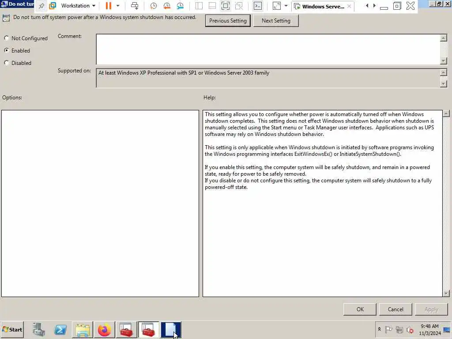
Task: Click the Help pane scroll up arrow
Action: [x=446, y=113]
